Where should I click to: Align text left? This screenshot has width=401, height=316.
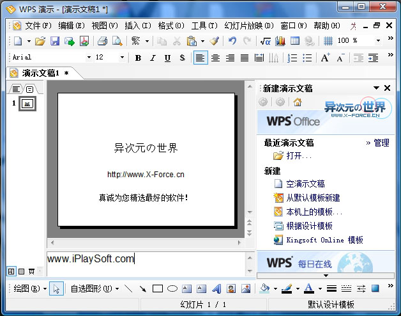(x=200, y=58)
